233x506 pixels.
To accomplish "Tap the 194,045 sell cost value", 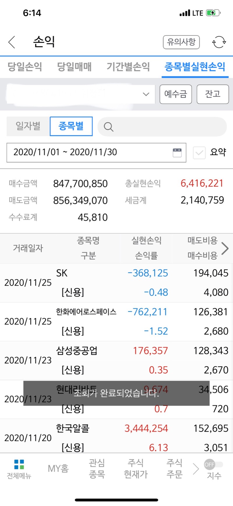I will [211, 273].
